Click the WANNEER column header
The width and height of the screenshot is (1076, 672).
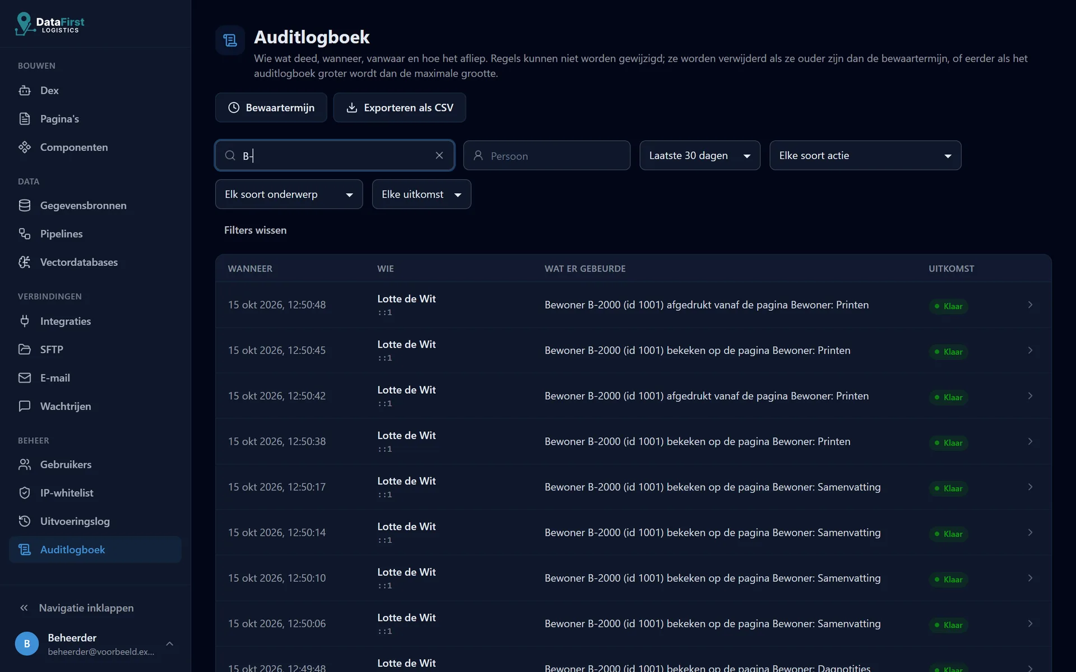point(250,269)
